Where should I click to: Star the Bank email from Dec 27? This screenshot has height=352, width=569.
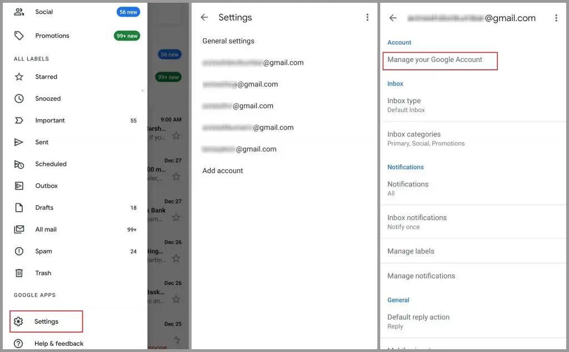click(x=176, y=218)
